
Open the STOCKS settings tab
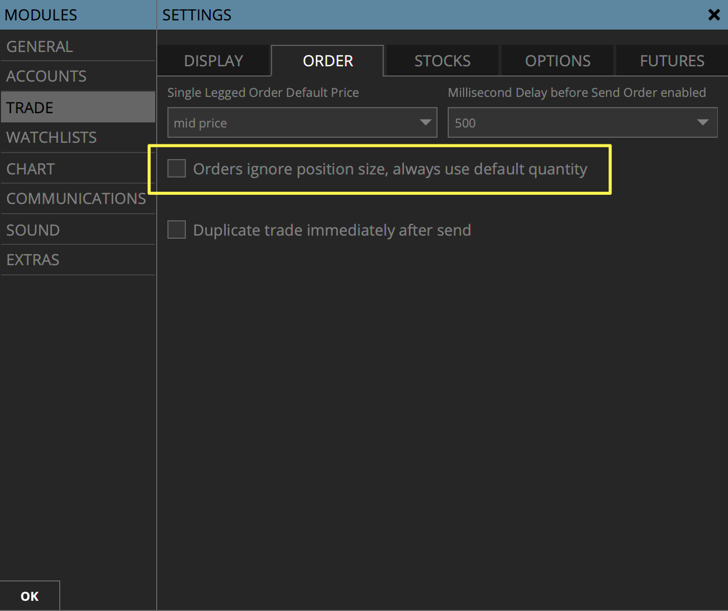click(x=442, y=60)
